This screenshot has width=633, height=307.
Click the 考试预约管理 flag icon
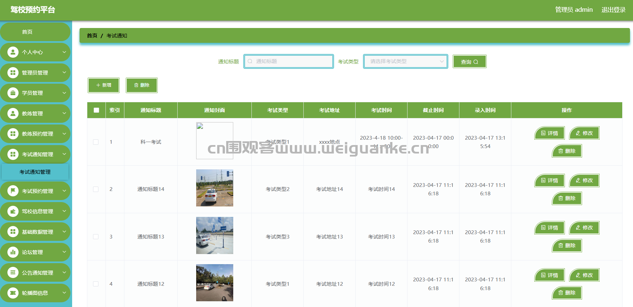pos(13,191)
